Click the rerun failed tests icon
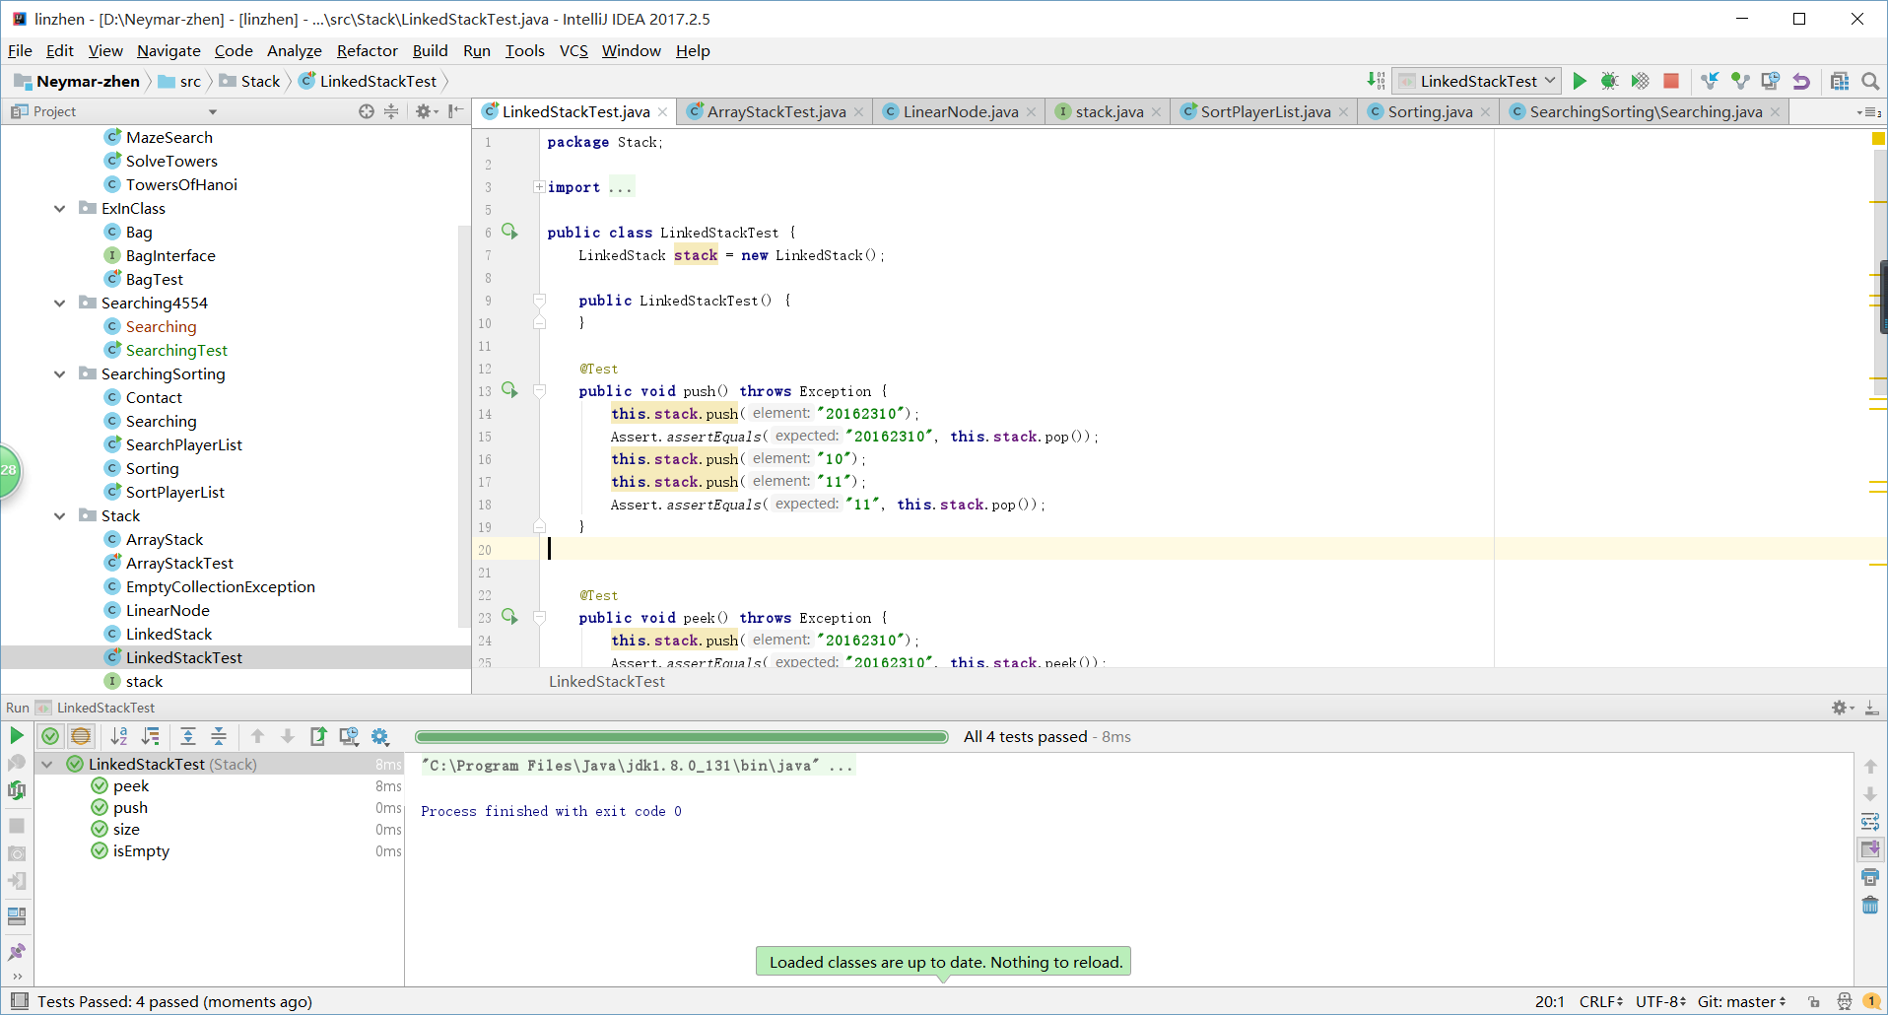 coord(17,763)
